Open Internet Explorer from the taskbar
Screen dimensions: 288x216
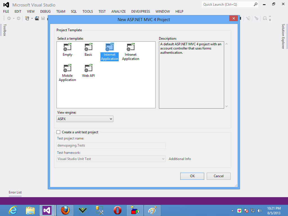tap(13, 210)
